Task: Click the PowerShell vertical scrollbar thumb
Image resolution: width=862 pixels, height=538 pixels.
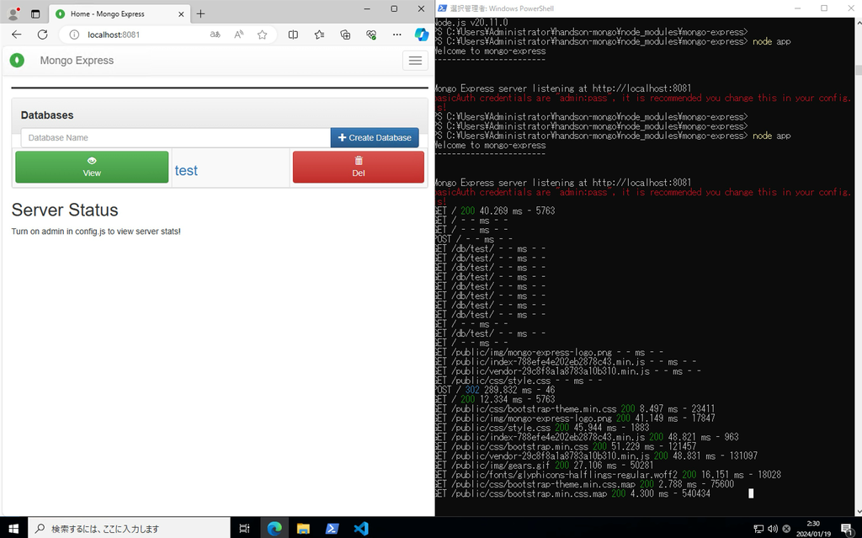Action: tap(858, 70)
